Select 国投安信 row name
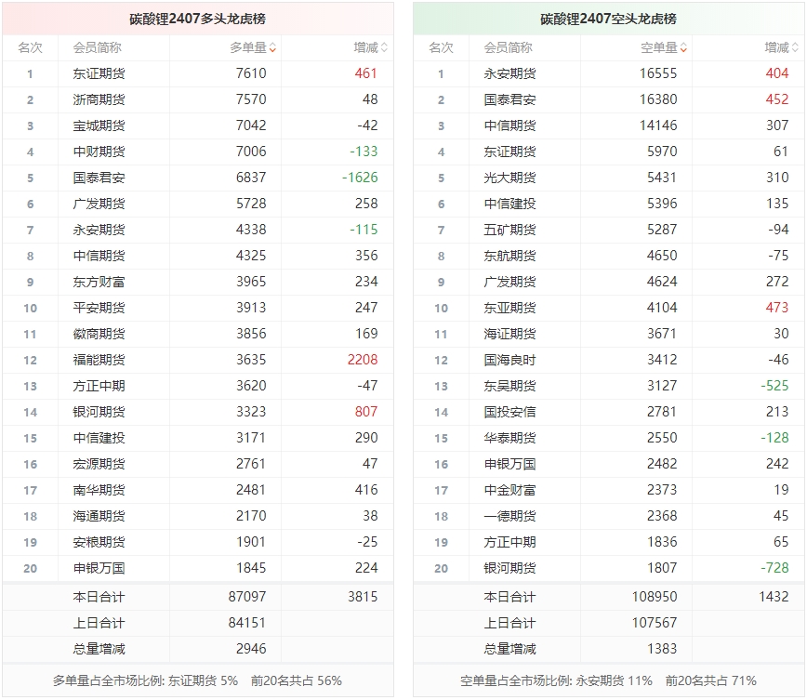Image resolution: width=807 pixels, height=700 pixels. pos(509,412)
